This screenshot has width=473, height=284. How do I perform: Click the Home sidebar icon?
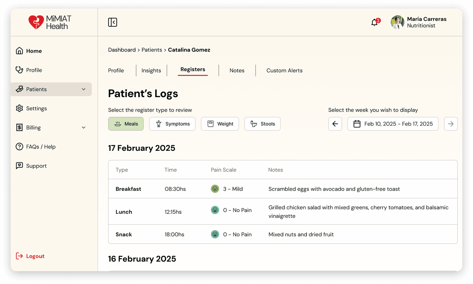coord(19,51)
